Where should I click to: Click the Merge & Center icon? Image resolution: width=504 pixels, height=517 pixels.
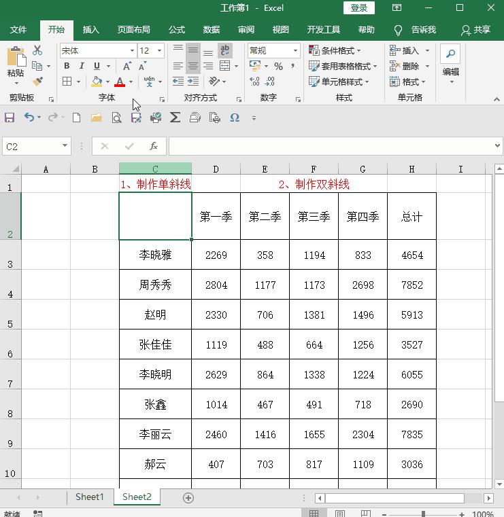click(224, 66)
